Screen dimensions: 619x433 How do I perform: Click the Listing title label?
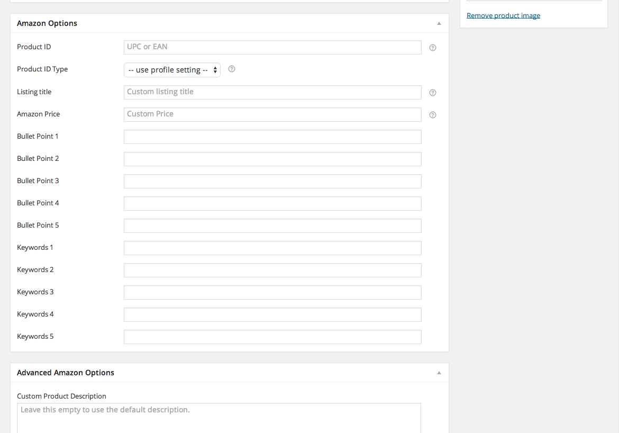click(x=34, y=92)
